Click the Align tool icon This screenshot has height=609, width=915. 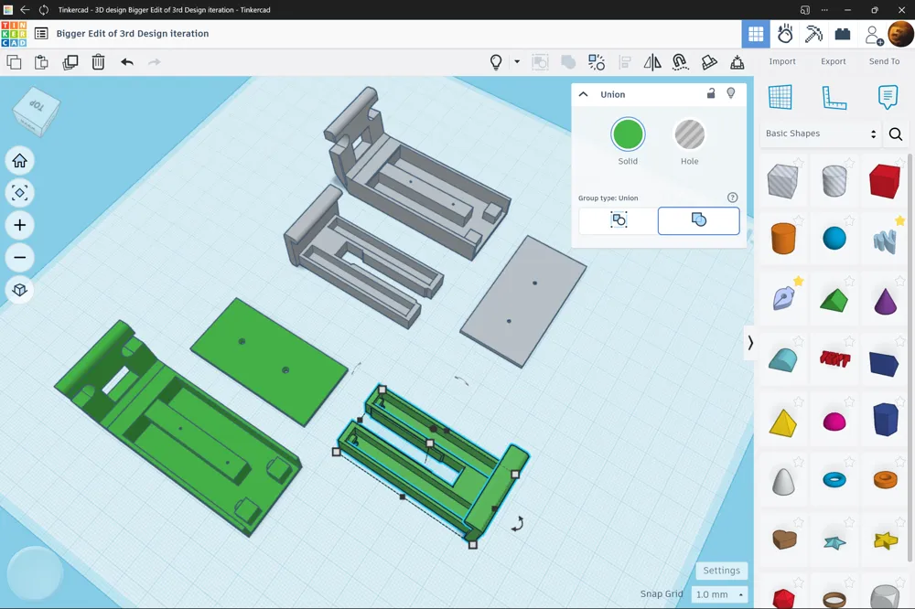point(625,62)
